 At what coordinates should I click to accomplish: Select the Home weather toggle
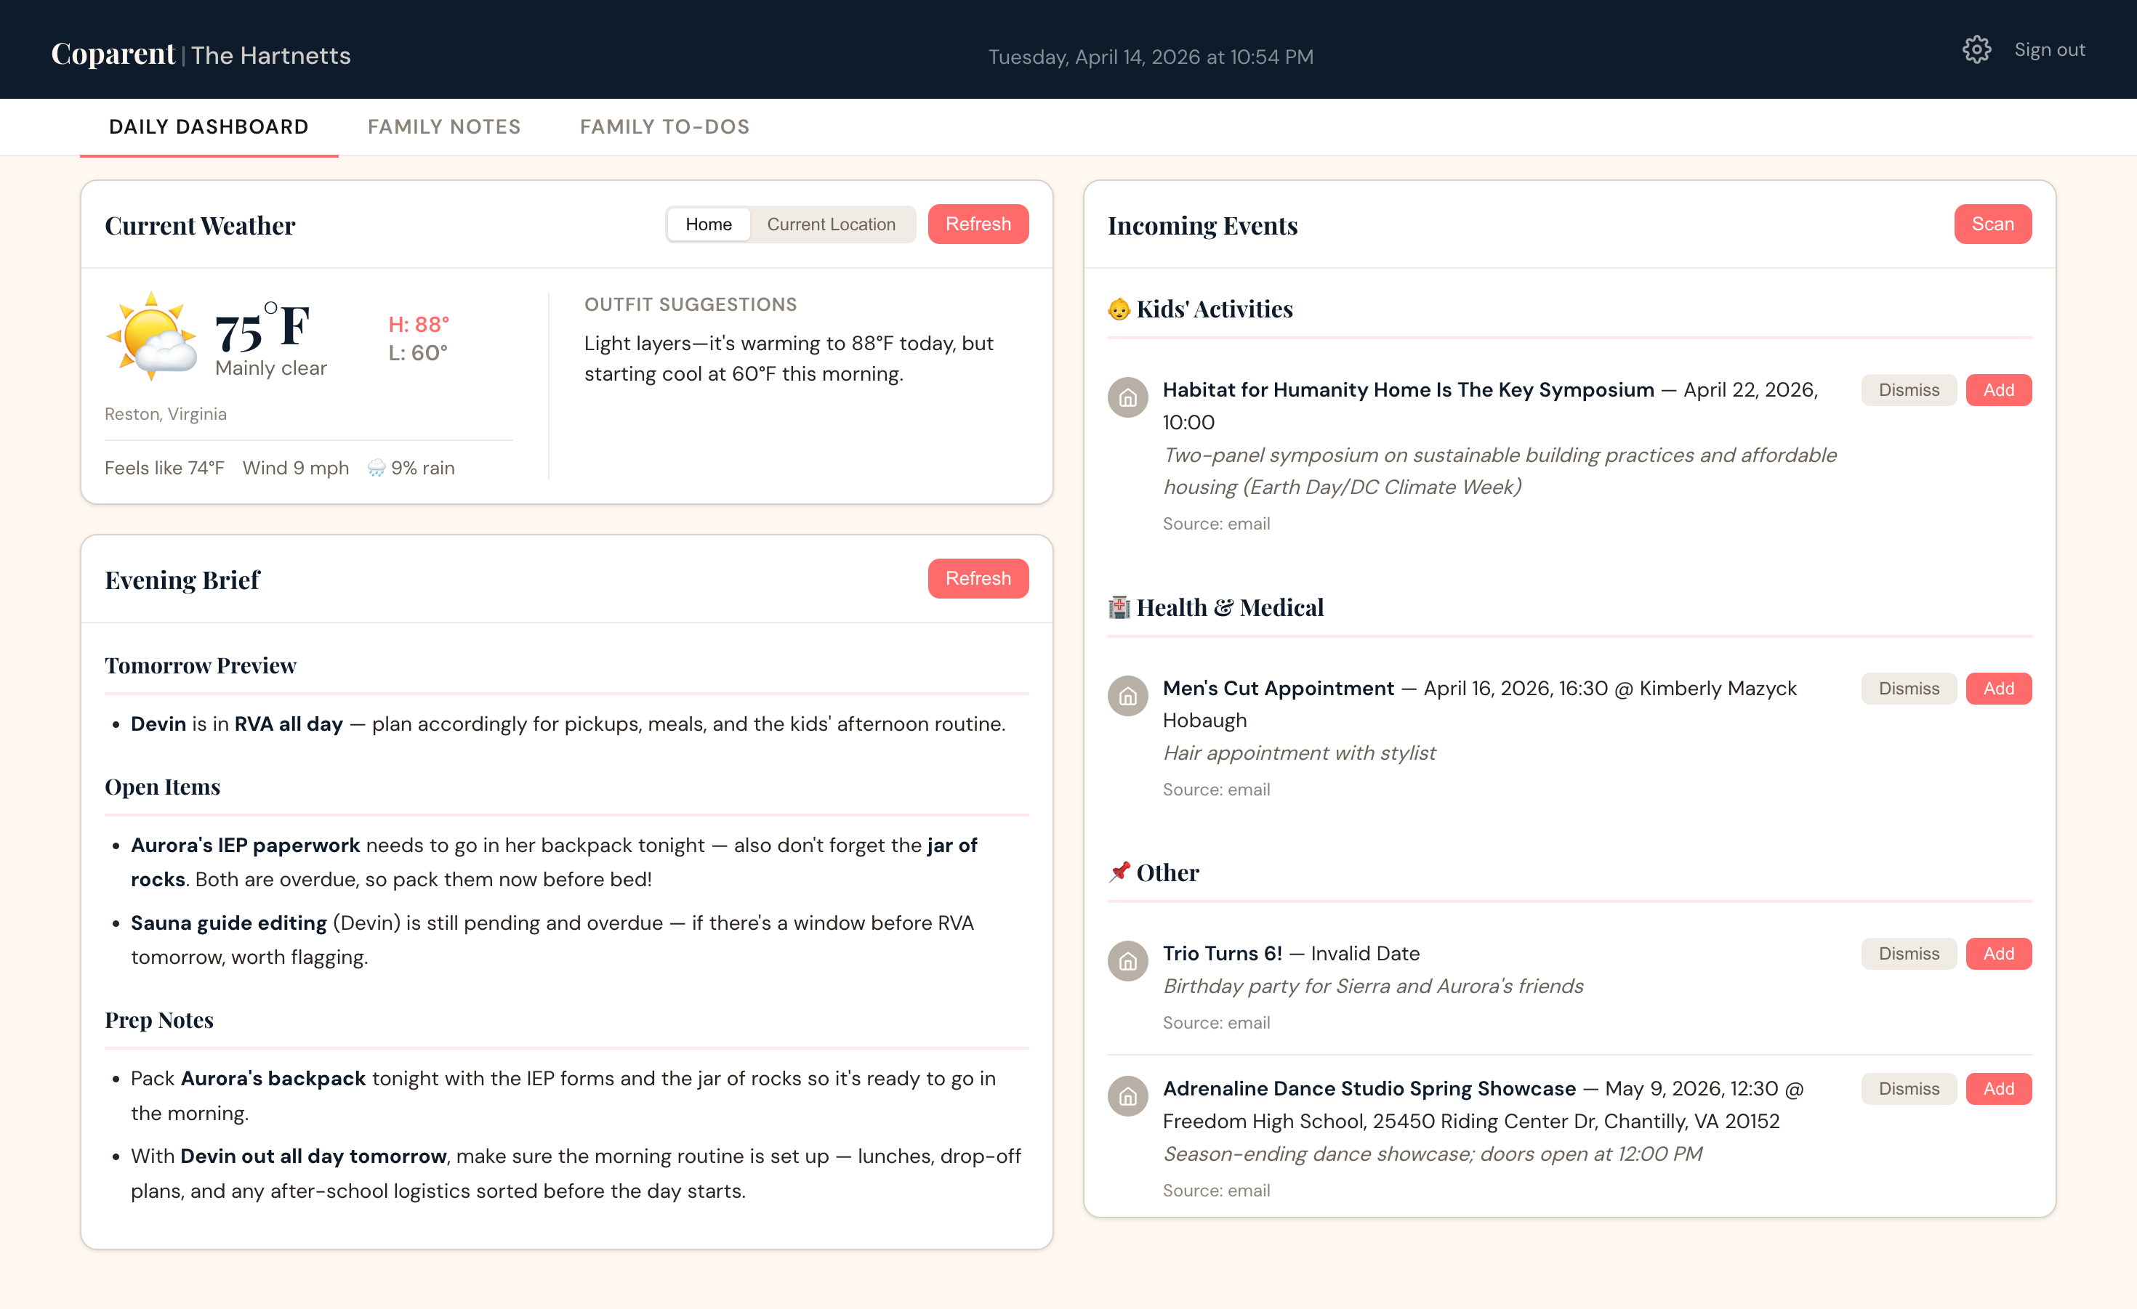click(708, 224)
